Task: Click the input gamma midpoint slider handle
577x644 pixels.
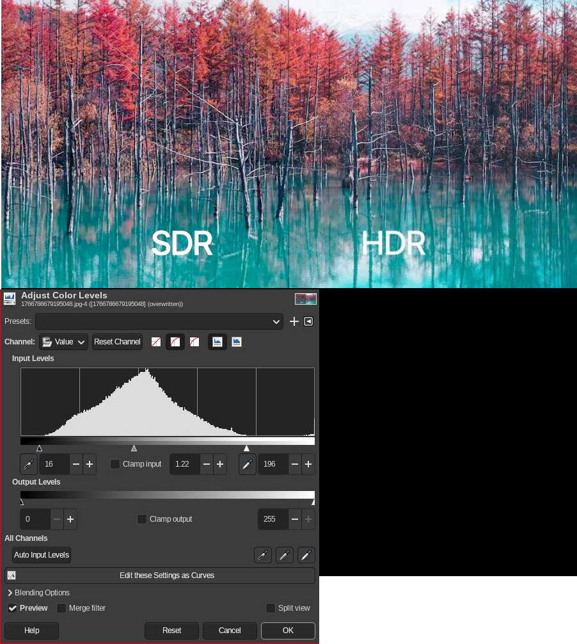Action: click(134, 448)
